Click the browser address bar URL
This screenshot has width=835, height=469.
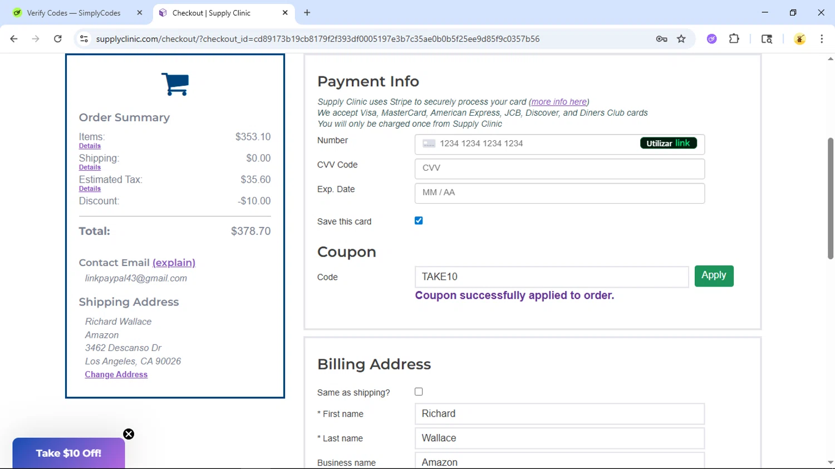pos(317,39)
